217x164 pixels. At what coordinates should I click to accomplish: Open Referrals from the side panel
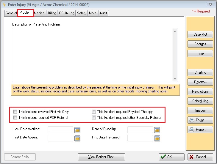pyautogui.click(x=200, y=82)
